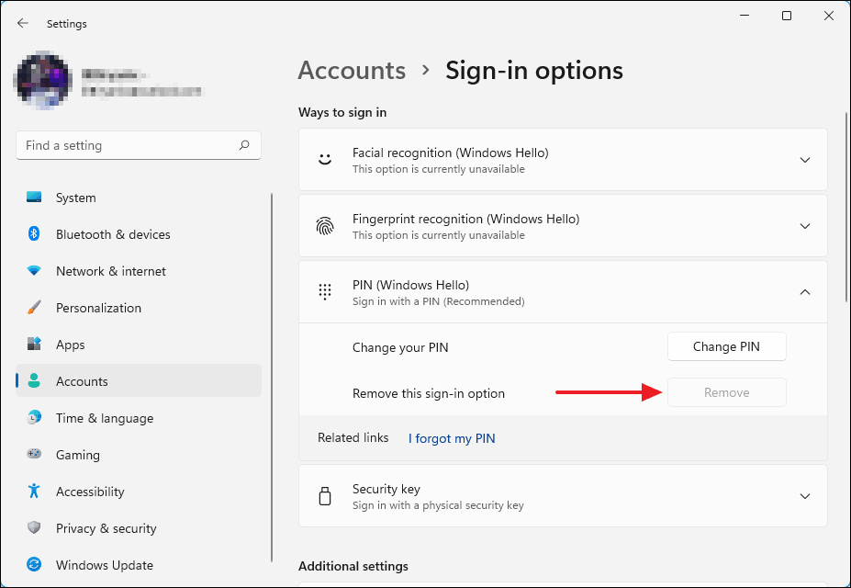
Task: Select the clock globe Time icon
Action: 34,417
